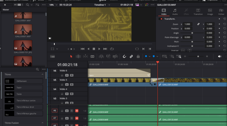Select GIALLO0001T01.JPG thumbnail in media pool

coord(23,45)
